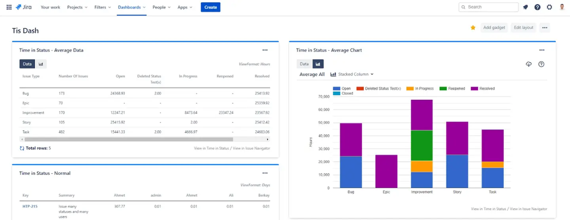Toggle Reopened series in chart legend
This screenshot has width=570, height=220.
coord(452,89)
